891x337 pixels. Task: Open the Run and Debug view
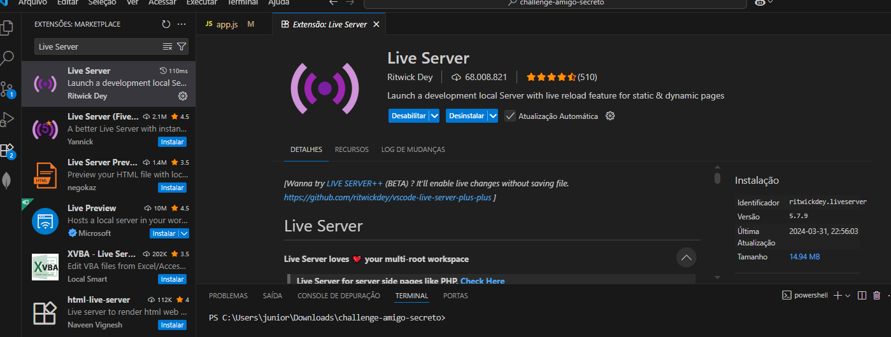(7, 120)
